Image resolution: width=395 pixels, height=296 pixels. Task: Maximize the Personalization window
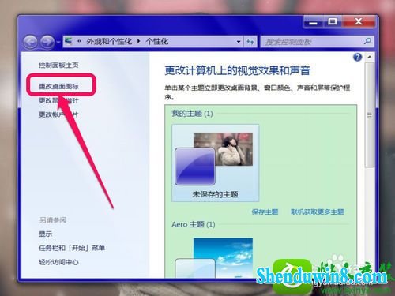coord(333,21)
